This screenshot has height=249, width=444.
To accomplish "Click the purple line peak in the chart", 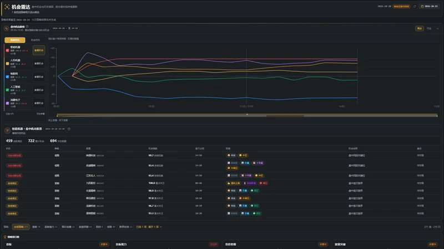I will click(88, 53).
